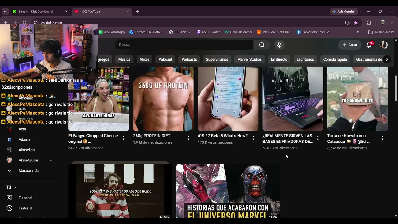The height and width of the screenshot is (224, 398).
Task: Click the Ask Gemini button
Action: [344, 12]
